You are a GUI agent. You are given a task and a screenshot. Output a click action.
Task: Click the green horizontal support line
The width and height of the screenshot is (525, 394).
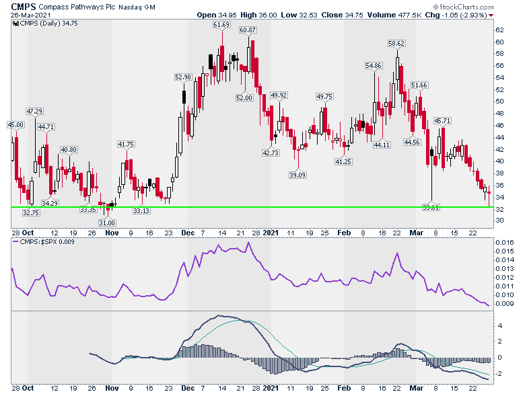[252, 207]
